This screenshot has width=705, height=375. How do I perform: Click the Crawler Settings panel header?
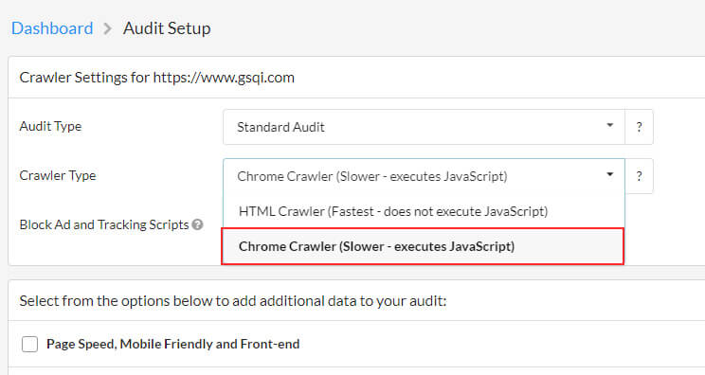coord(356,78)
